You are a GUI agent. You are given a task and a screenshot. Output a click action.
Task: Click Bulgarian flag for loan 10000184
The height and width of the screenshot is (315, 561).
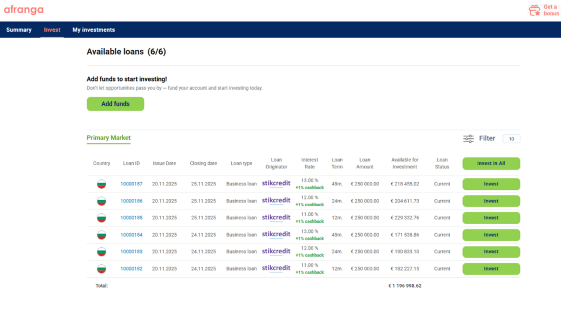click(101, 235)
